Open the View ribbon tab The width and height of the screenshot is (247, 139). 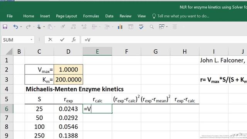[x=142, y=16]
